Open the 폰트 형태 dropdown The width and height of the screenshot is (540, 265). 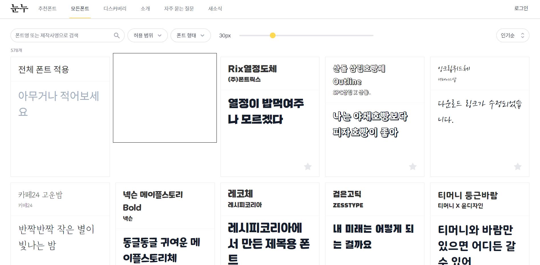tap(191, 35)
